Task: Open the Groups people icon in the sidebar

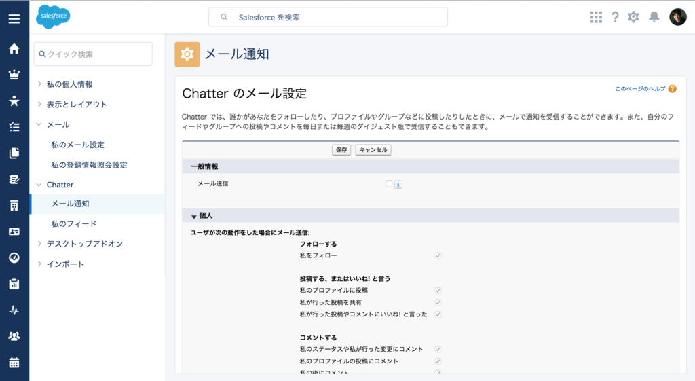Action: pyautogui.click(x=14, y=336)
